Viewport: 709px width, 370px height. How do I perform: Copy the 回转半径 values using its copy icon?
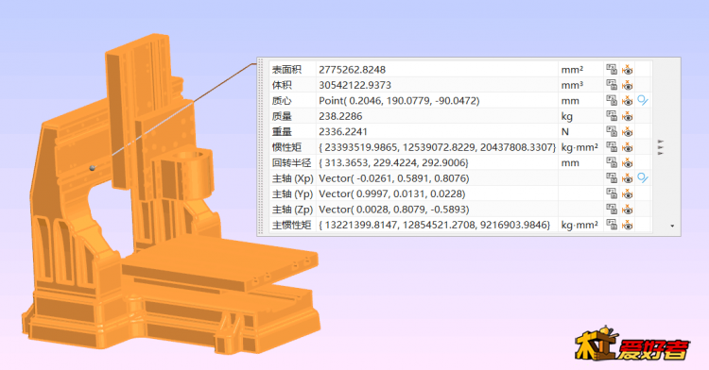(612, 162)
